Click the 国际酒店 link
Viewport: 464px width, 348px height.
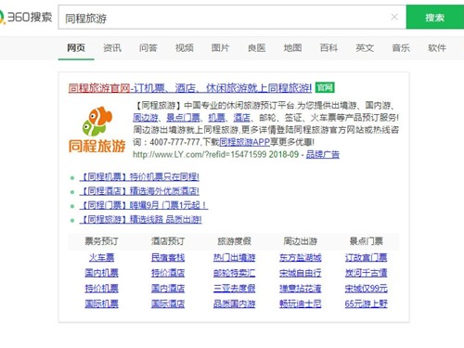coord(168,303)
